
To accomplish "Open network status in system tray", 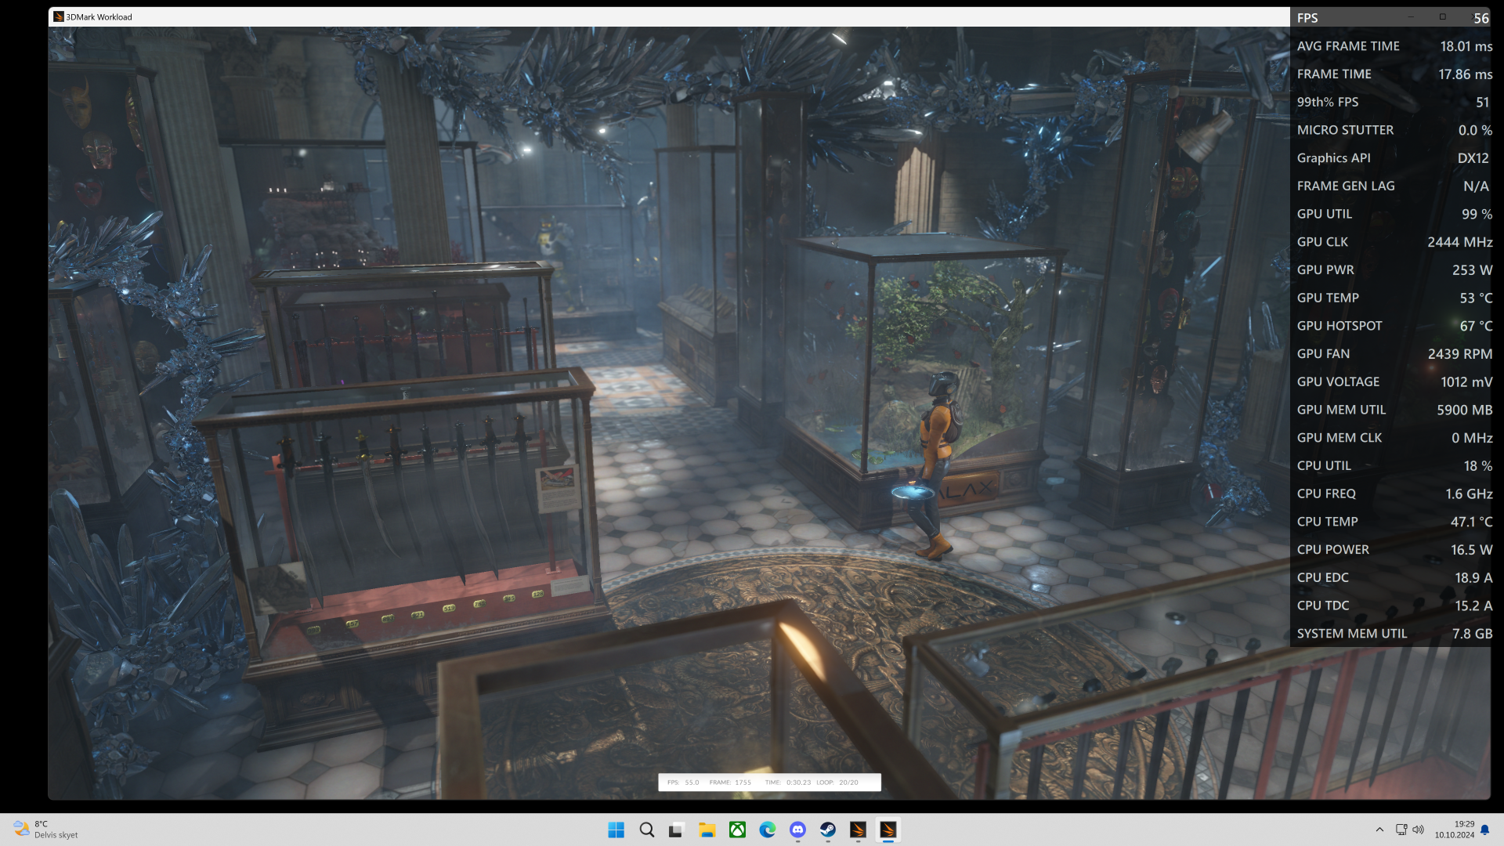I will (x=1401, y=830).
